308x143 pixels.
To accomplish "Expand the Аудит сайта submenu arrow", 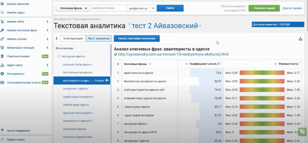I will [47, 65].
